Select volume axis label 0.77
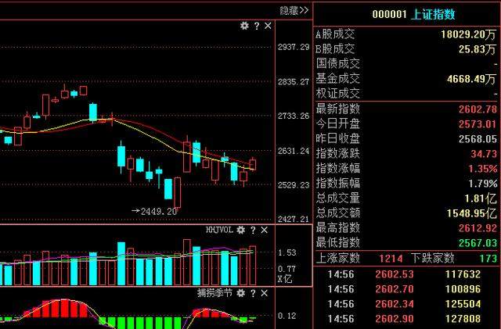Image resolution: width=501 pixels, height=329 pixels. tap(287, 269)
